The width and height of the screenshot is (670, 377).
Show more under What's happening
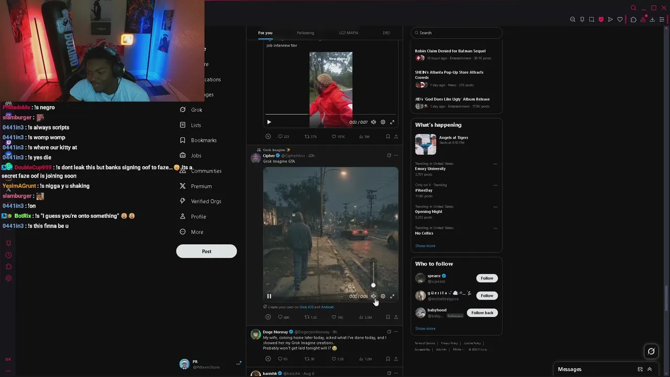pyautogui.click(x=425, y=246)
